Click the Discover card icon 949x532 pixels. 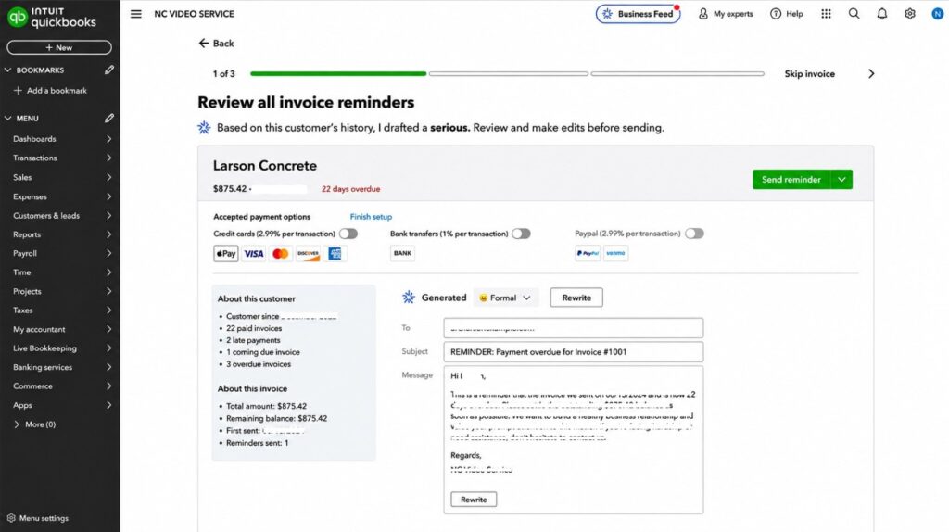pos(308,254)
